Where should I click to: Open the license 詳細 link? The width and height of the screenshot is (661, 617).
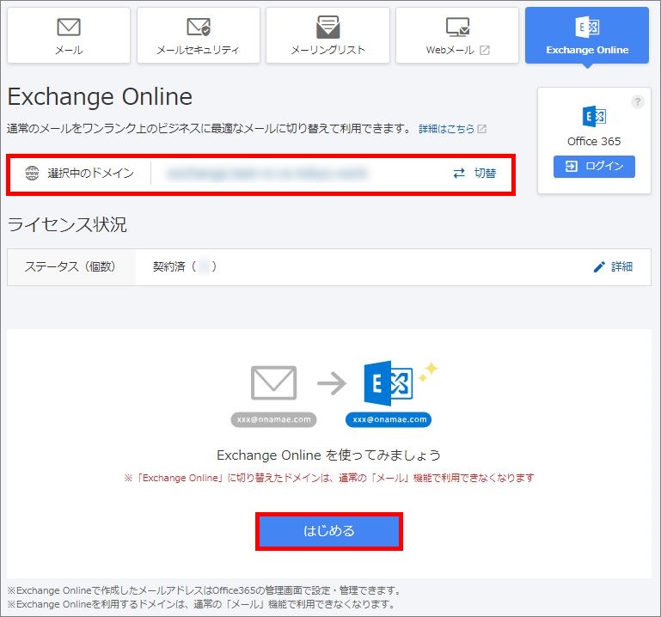coord(621,266)
